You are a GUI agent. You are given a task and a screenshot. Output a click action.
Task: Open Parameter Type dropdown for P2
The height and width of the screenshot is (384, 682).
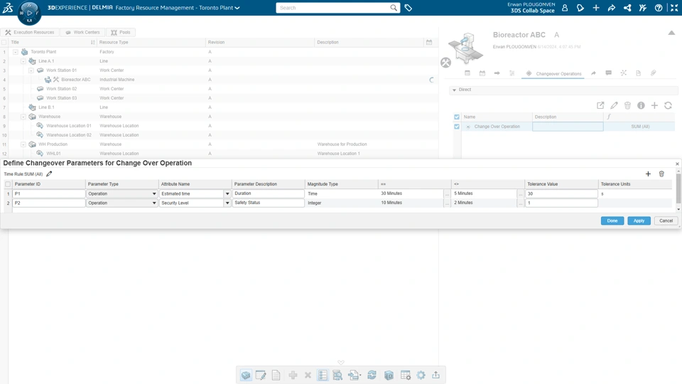[154, 203]
